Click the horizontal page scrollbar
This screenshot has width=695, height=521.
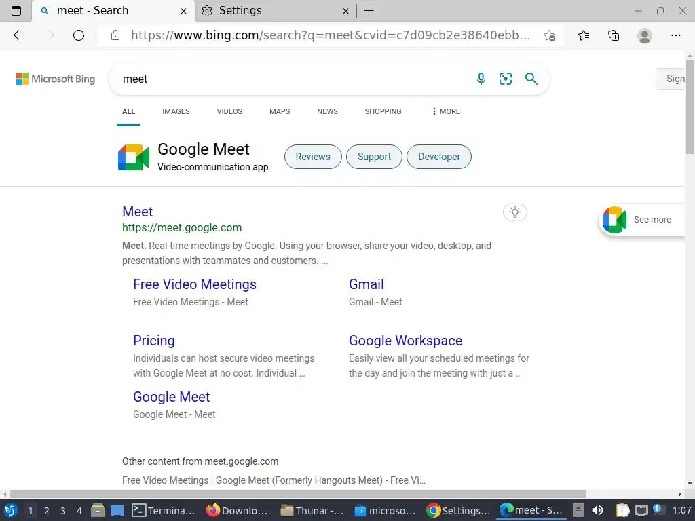(x=298, y=494)
